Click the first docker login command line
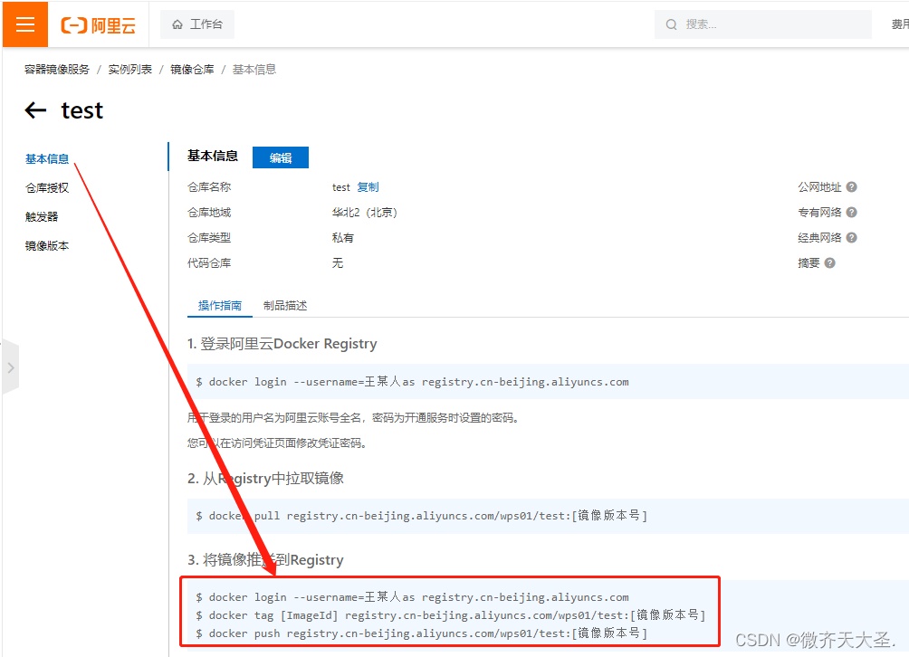 412,382
